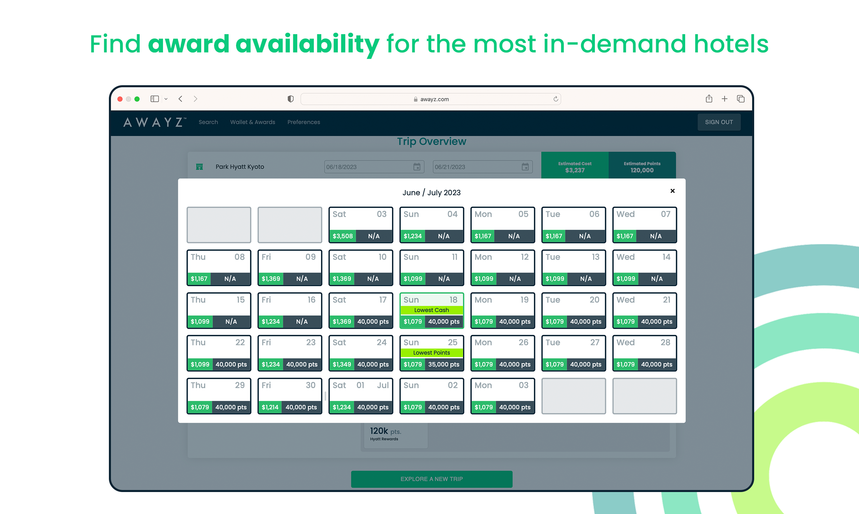Choose Mon 19 calendar day

click(x=503, y=311)
